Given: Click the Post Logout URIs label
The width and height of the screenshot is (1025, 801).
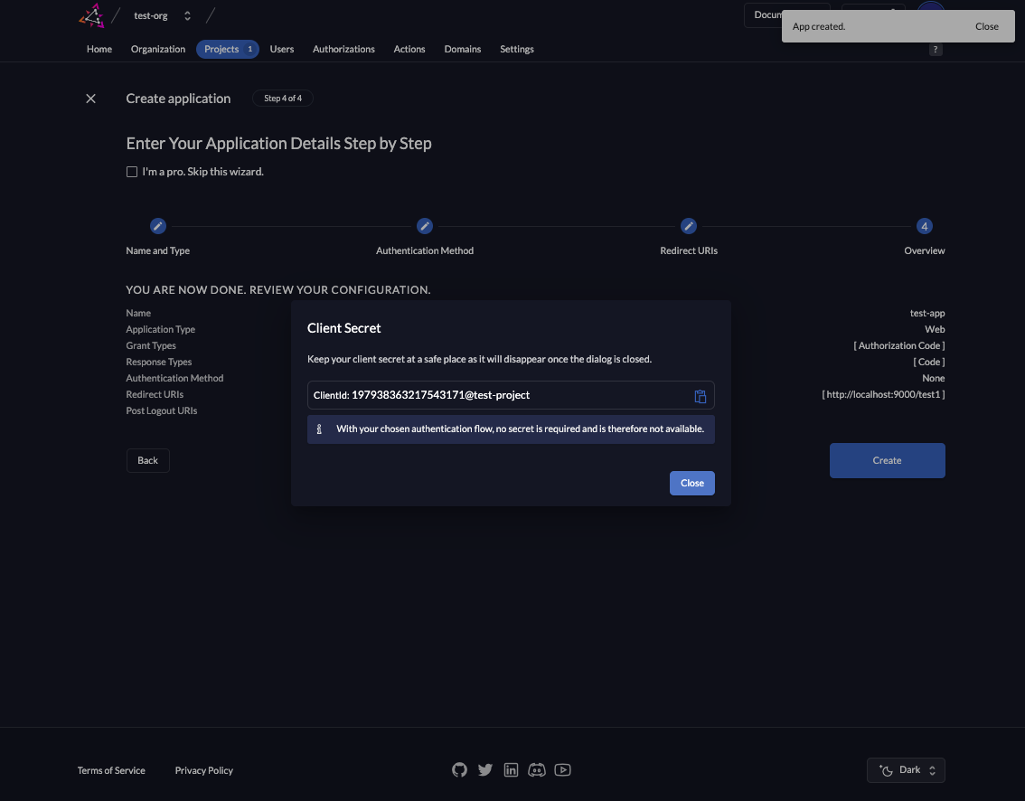Looking at the screenshot, I should tap(162, 410).
